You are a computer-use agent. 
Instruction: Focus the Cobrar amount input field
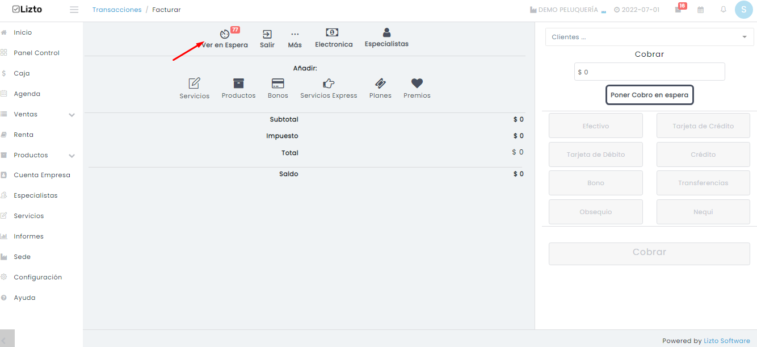(649, 72)
